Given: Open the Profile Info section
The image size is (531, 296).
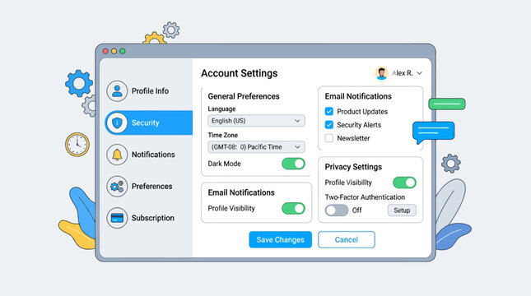Looking at the screenshot, I should pyautogui.click(x=149, y=91).
